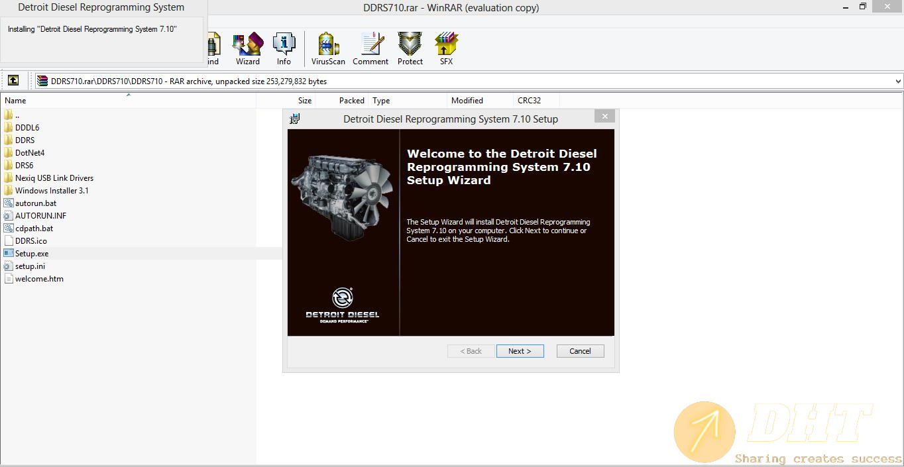904x467 pixels.
Task: Cancel the Detroit Diesel Setup Wizard
Action: [x=580, y=351]
